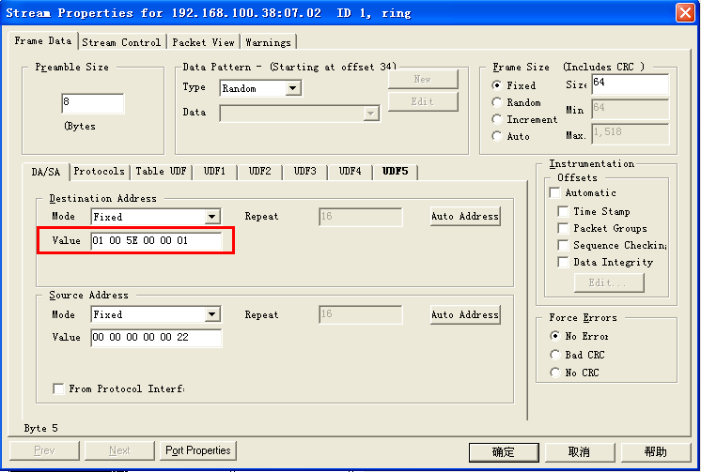Select the Random frame size radio button
The height and width of the screenshot is (472, 701).
click(497, 103)
